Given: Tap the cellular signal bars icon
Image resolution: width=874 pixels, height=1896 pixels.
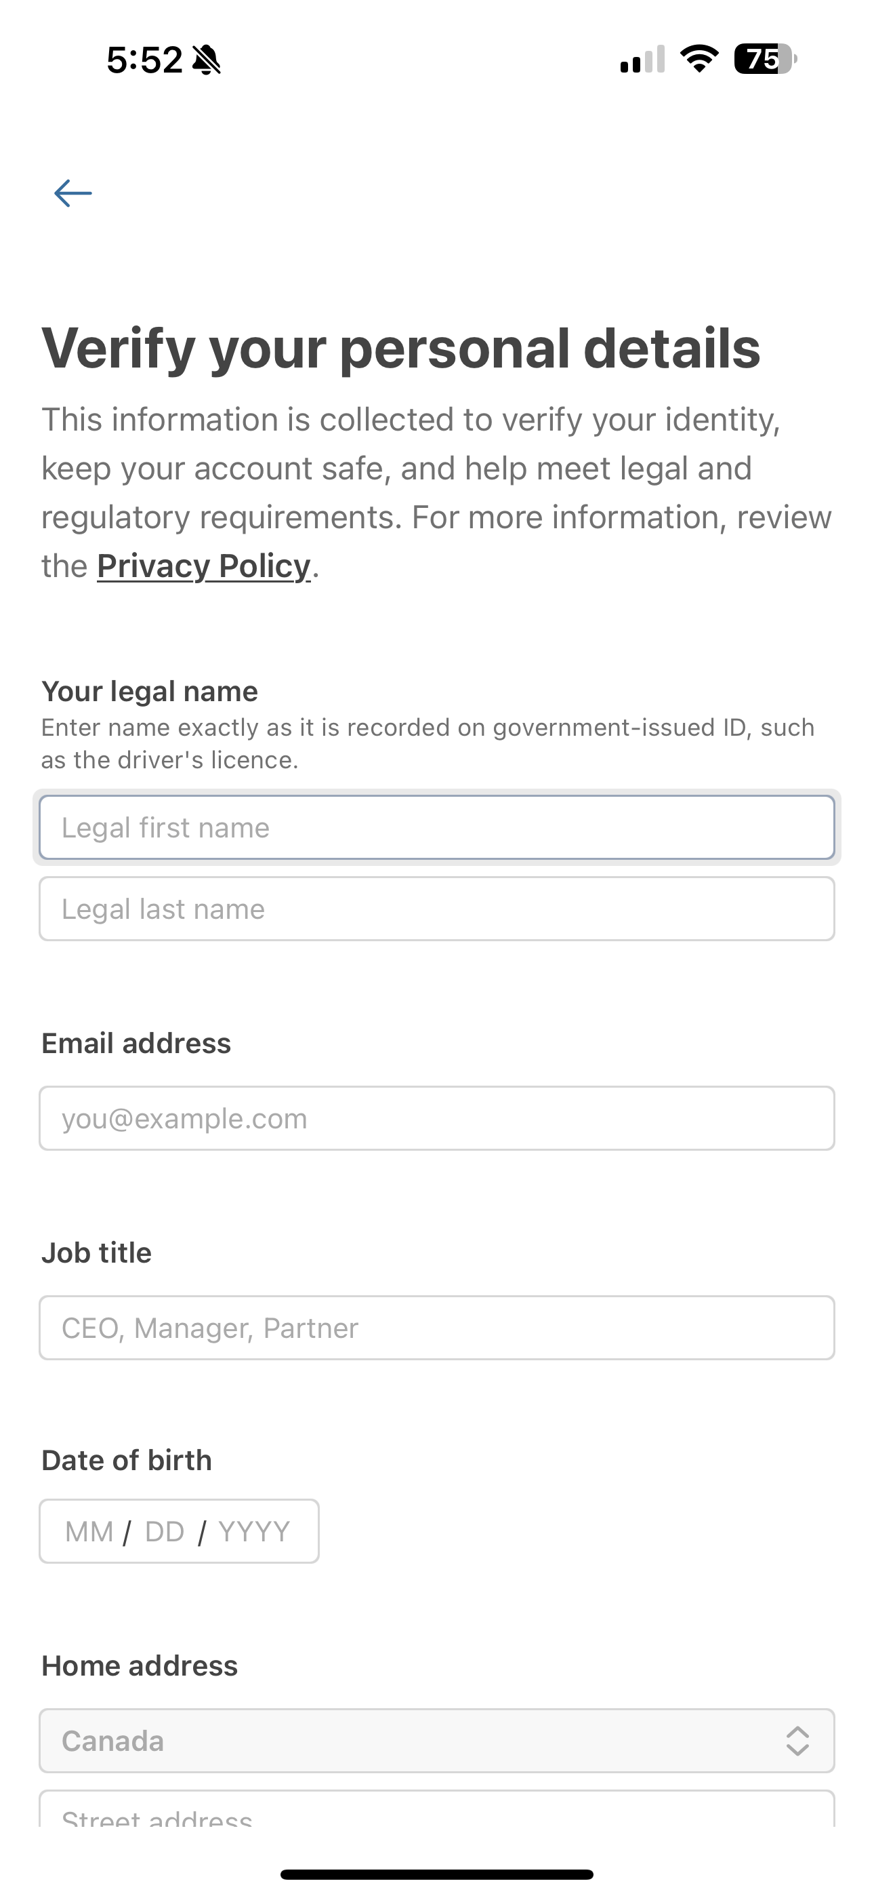Looking at the screenshot, I should [x=642, y=60].
